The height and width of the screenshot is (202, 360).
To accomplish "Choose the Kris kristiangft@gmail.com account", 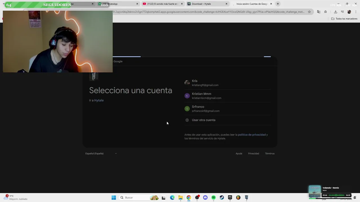I will point(227,83).
